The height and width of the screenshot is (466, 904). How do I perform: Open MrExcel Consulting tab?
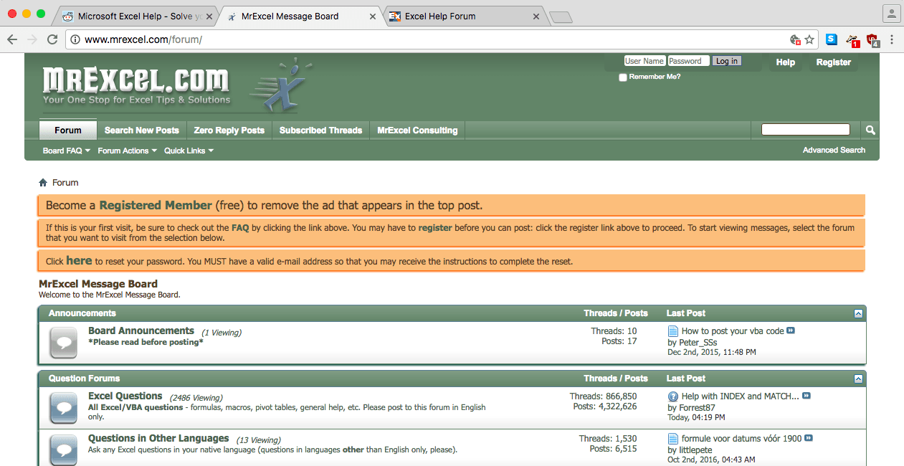[417, 130]
